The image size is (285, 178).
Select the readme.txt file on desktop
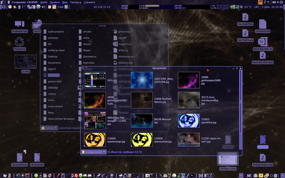coord(263,26)
